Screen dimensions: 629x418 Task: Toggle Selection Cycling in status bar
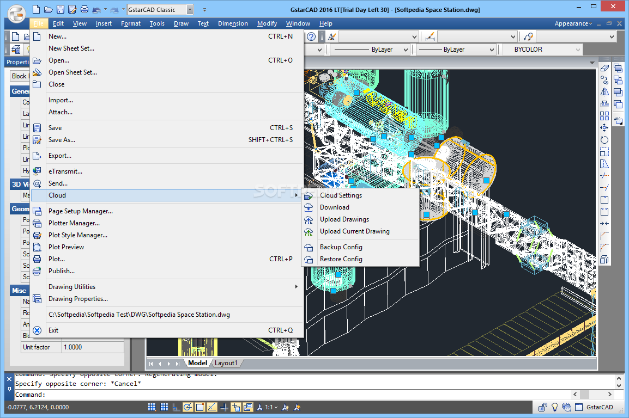tap(248, 407)
